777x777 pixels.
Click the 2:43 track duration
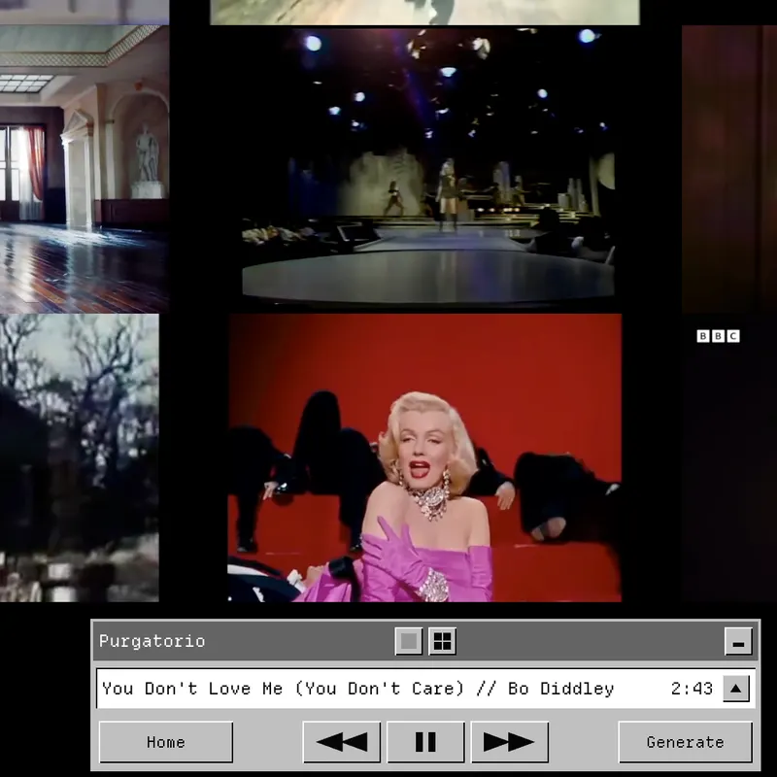click(x=692, y=689)
